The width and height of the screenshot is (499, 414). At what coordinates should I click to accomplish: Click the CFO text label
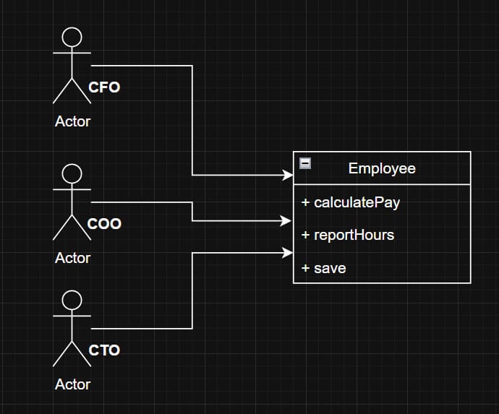(104, 88)
